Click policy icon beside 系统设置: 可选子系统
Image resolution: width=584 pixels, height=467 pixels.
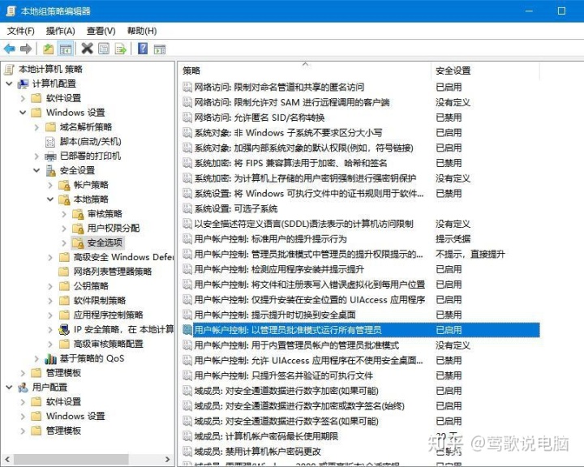[x=187, y=208]
